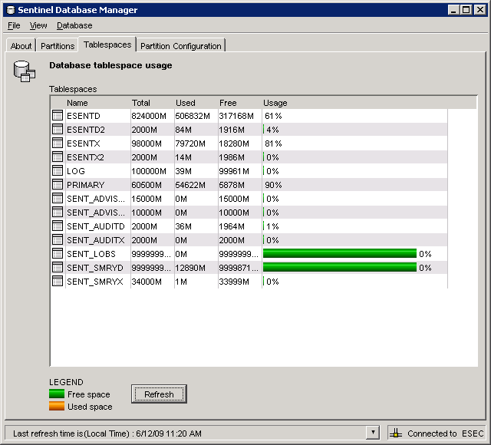491x445 pixels.
Task: Open the last refresh time dropdown
Action: 373,433
